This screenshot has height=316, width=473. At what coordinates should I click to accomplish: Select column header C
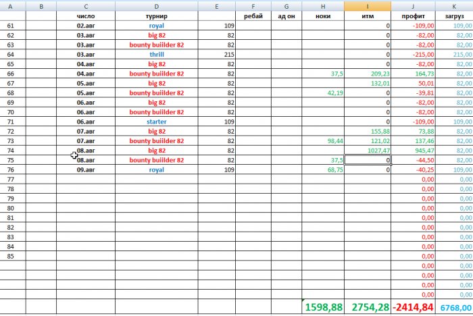click(86, 6)
